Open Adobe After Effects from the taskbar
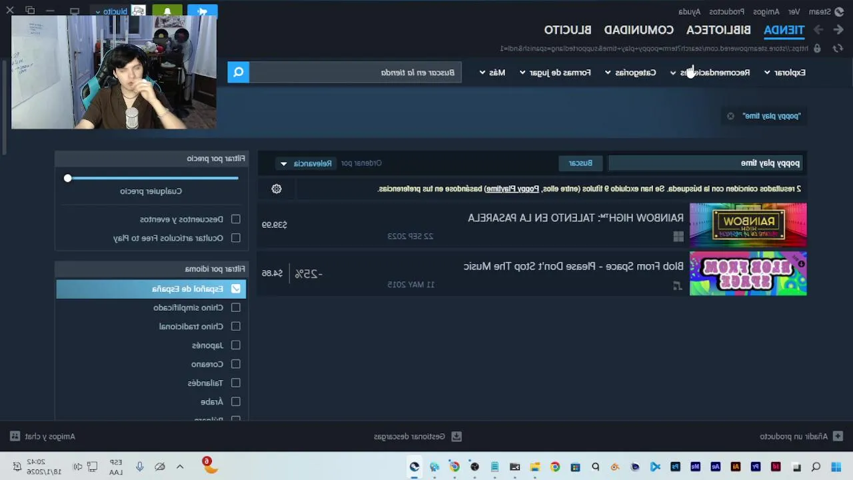 tap(716, 467)
